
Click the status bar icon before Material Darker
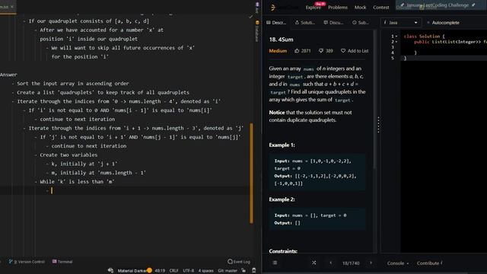click(x=110, y=271)
